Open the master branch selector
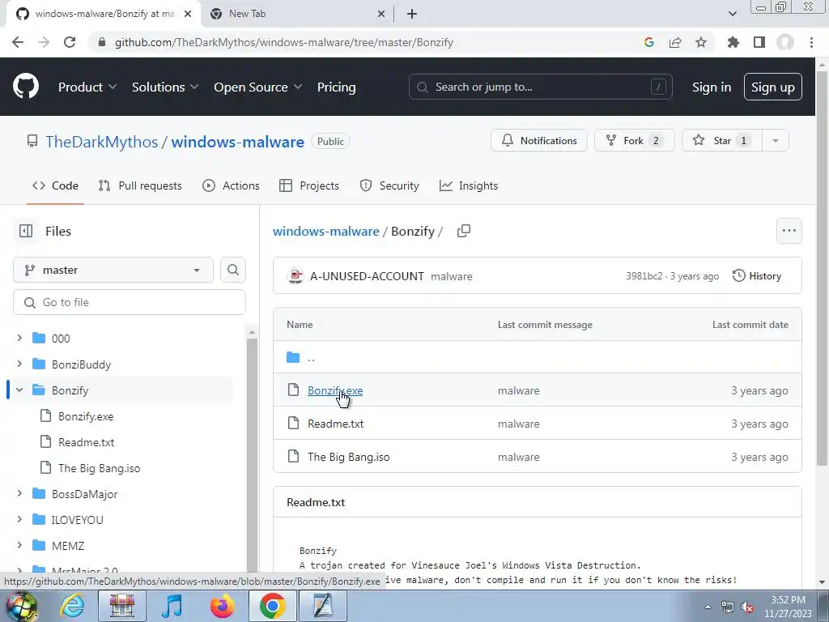The height and width of the screenshot is (622, 829). tap(113, 270)
